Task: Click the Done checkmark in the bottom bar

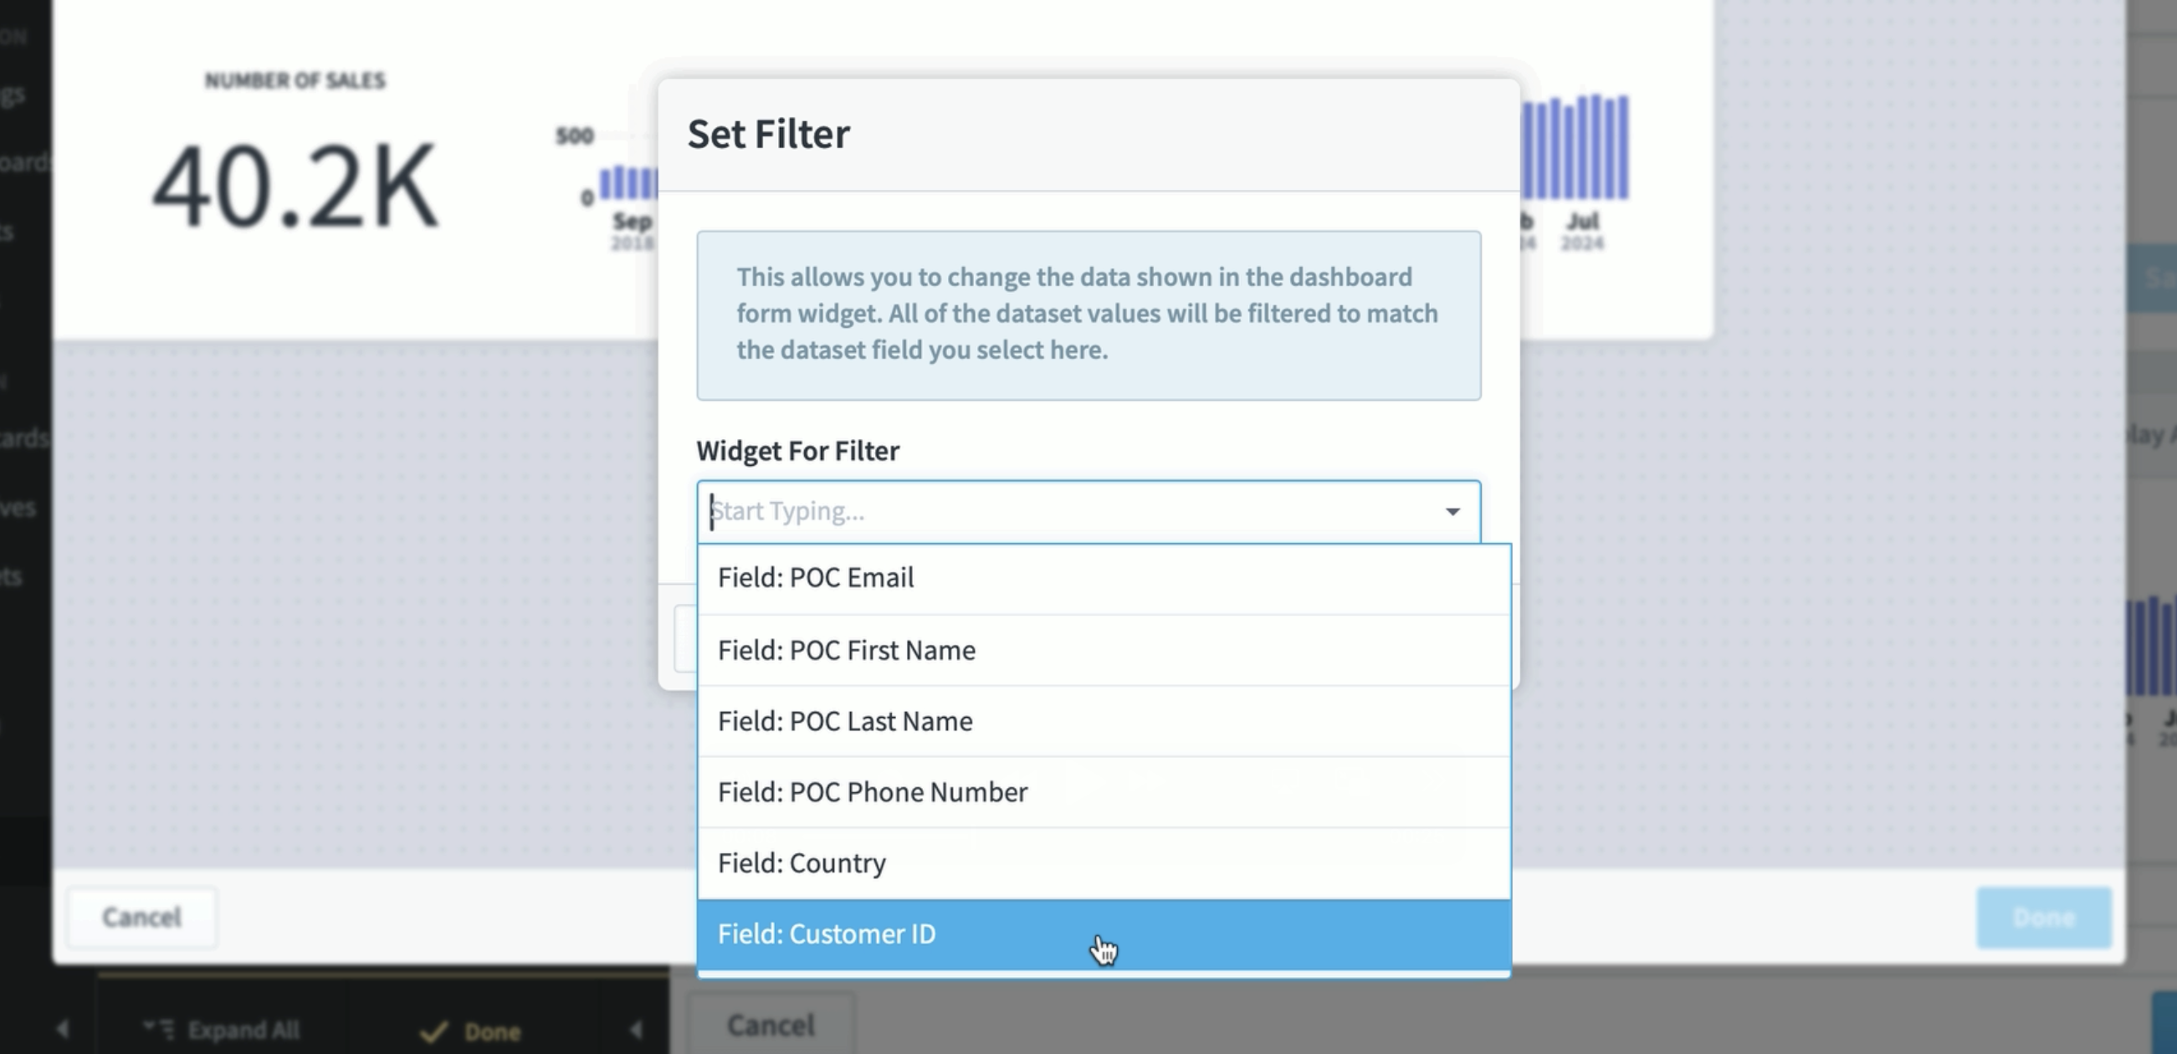Action: [471, 1031]
